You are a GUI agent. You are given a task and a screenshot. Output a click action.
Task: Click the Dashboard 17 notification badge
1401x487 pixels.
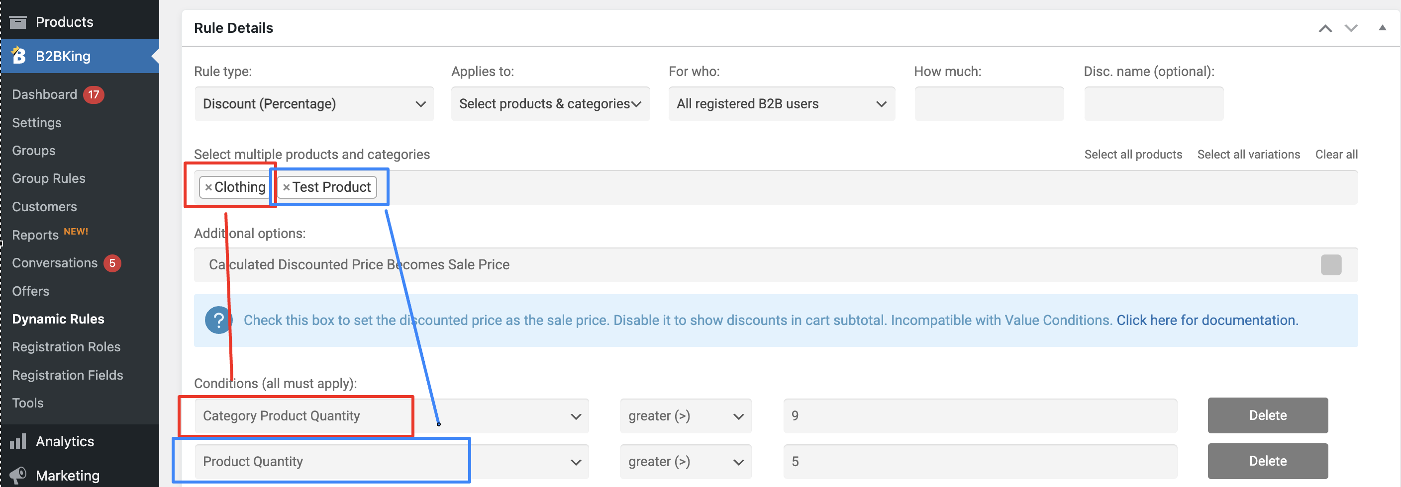[94, 94]
